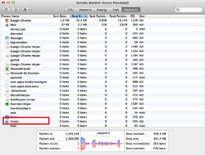Click Mail's 2,629 received packets value
The image size is (205, 155).
coord(123,25)
